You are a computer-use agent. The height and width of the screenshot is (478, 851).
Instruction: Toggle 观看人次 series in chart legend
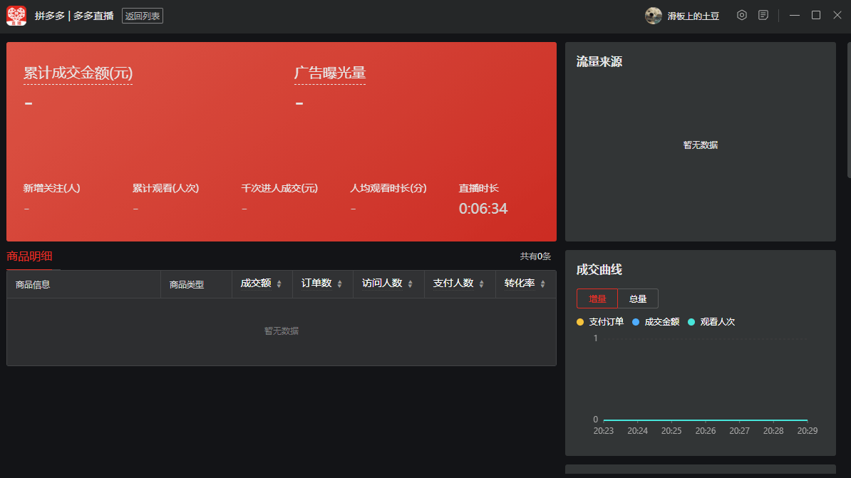(x=711, y=322)
